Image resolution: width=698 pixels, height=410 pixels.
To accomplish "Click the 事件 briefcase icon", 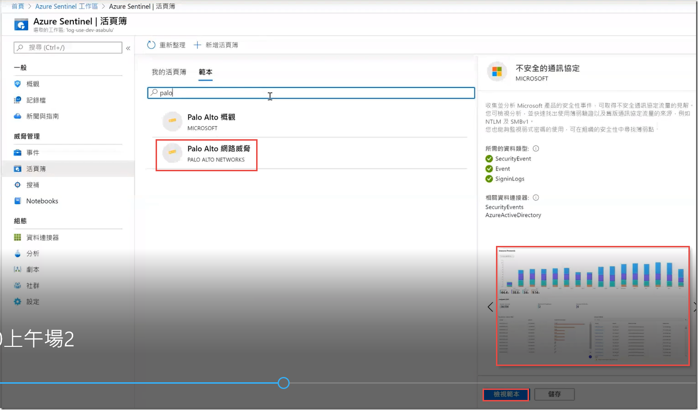I will pos(18,153).
